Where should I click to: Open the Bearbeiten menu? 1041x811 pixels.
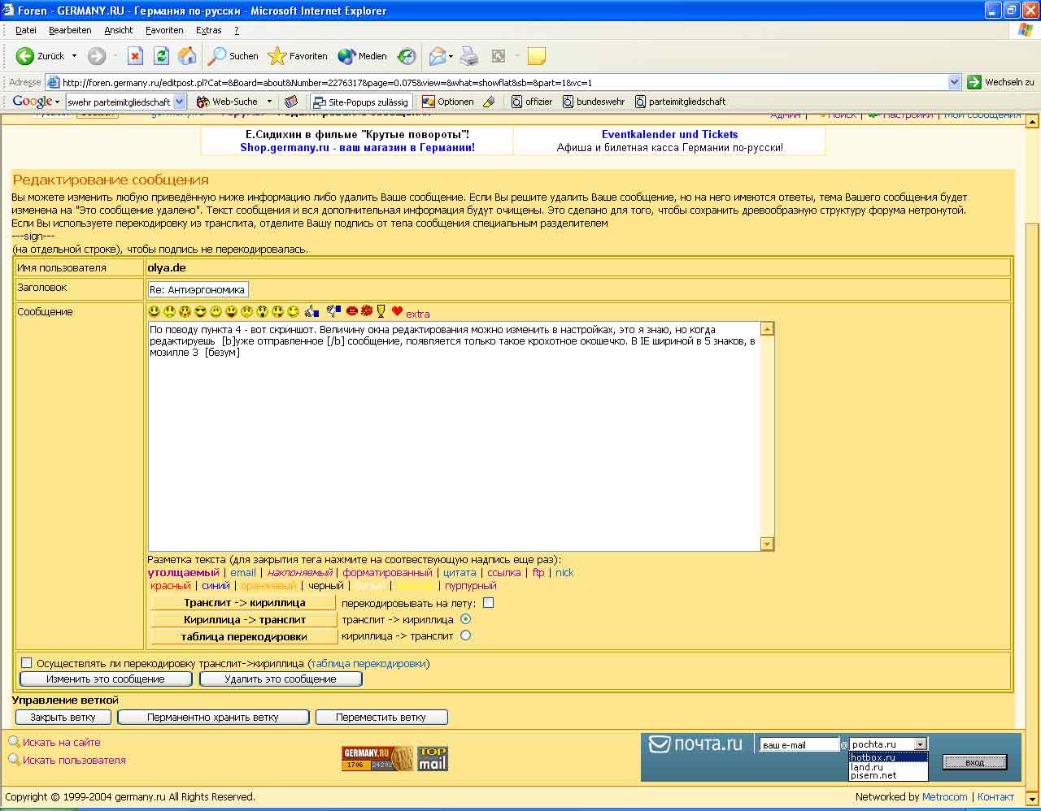[70, 30]
